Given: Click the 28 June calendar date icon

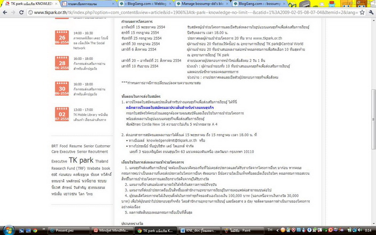Looking at the screenshot, I should tap(62, 64).
